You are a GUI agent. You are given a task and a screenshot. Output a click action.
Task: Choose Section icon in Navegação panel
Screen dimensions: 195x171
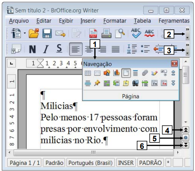(88, 83)
